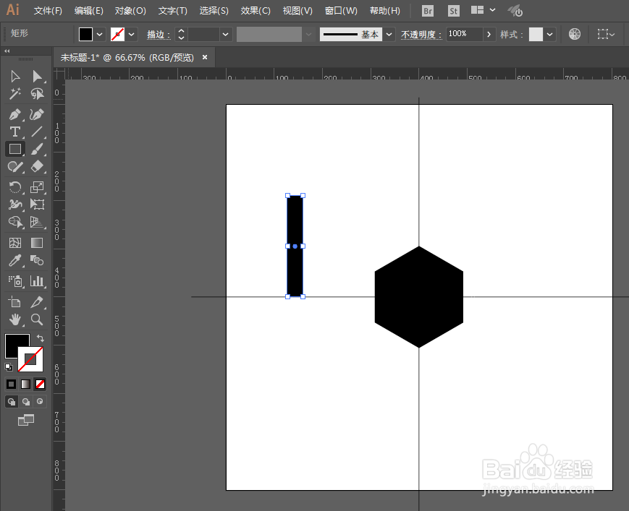Activate the Zoom tool
The height and width of the screenshot is (511, 629).
click(x=38, y=319)
